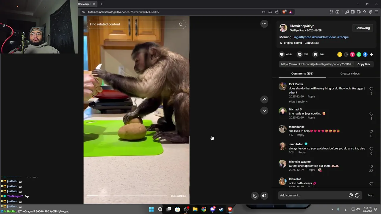Click the Add comment input field
Image resolution: width=381 pixels, height=214 pixels.
(313, 195)
